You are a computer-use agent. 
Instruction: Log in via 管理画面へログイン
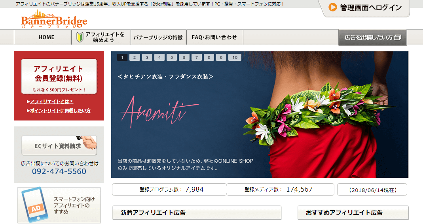[364, 8]
